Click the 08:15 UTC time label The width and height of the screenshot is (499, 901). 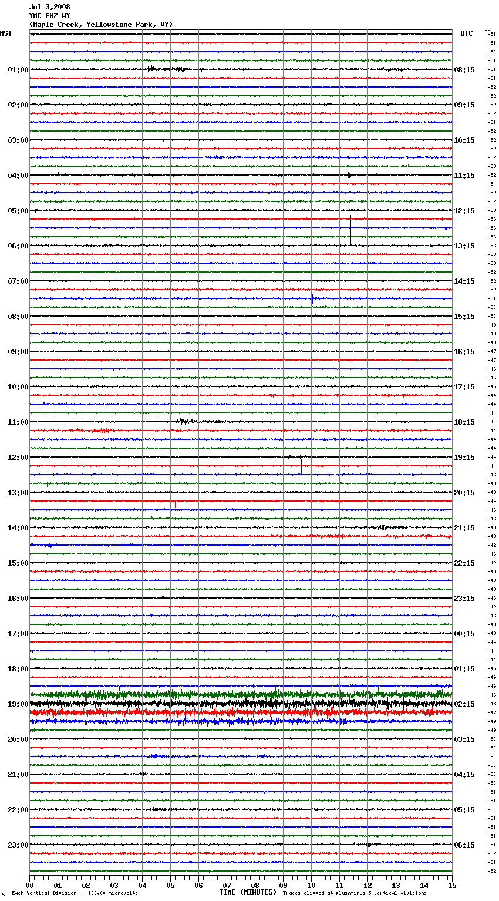pos(464,70)
